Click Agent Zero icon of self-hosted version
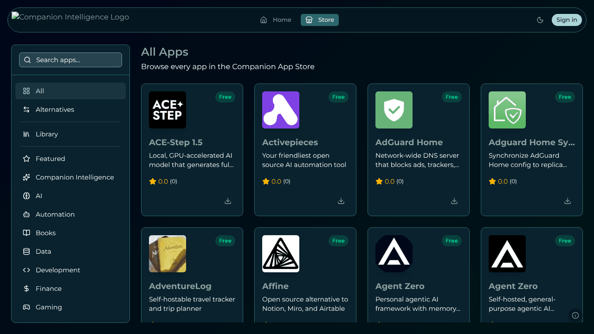Screen dimensions: 594x334 (x=507, y=254)
